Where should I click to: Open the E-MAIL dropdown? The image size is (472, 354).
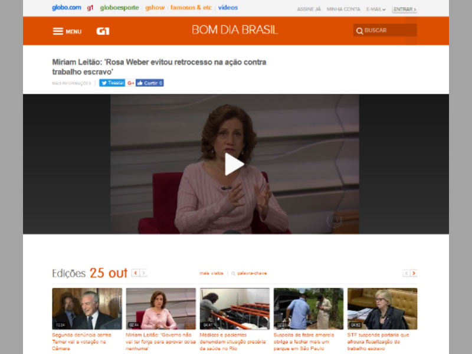[376, 9]
